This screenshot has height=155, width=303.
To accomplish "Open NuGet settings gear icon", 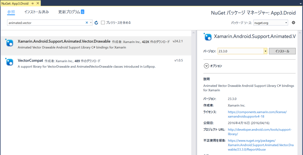I will click(293, 22).
